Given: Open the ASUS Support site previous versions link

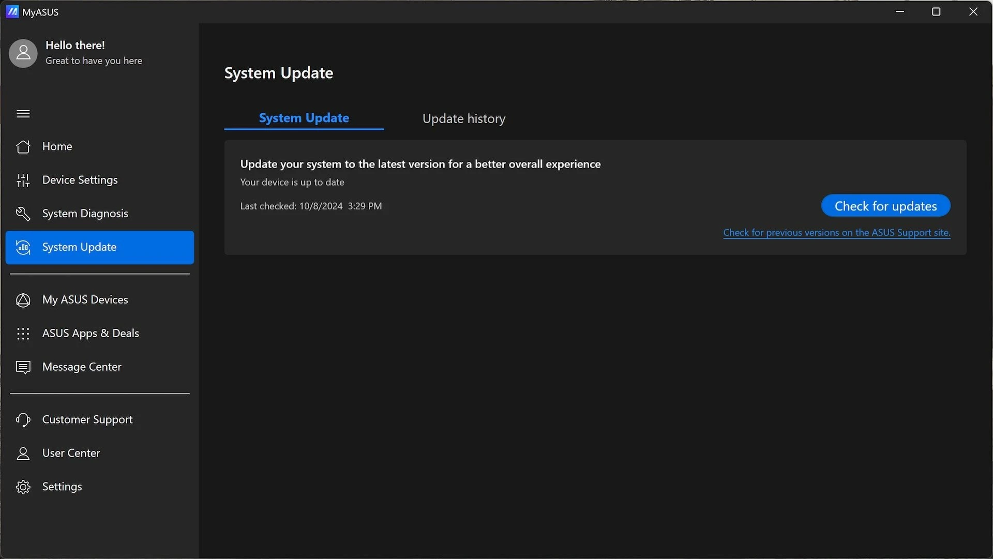Looking at the screenshot, I should (x=837, y=233).
